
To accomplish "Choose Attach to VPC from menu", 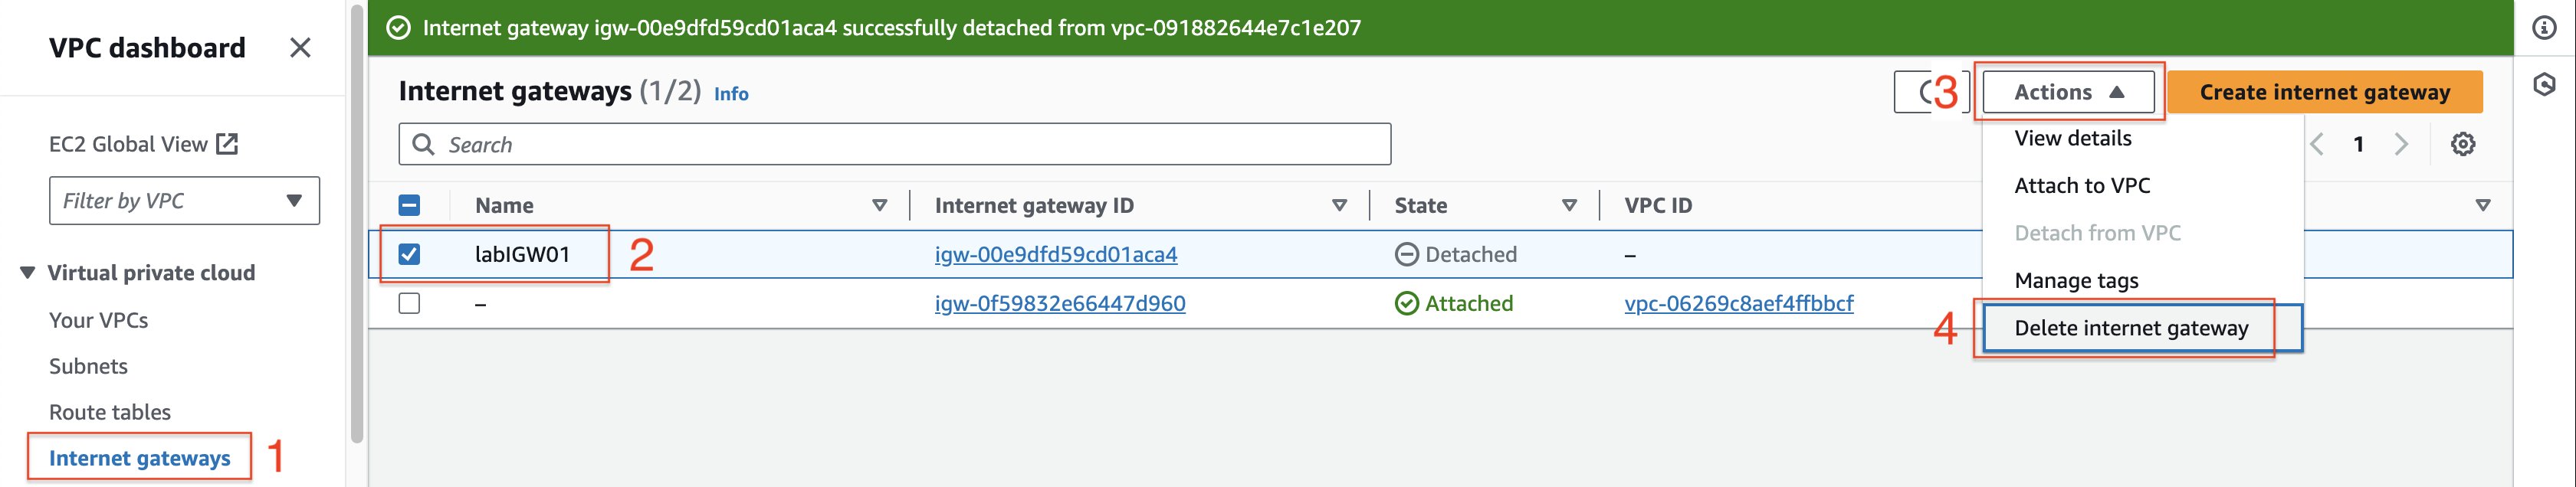I will pyautogui.click(x=2082, y=185).
